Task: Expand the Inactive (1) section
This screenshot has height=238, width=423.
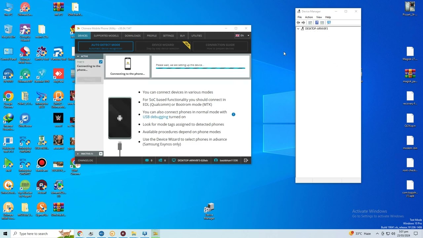Action: coord(78,154)
